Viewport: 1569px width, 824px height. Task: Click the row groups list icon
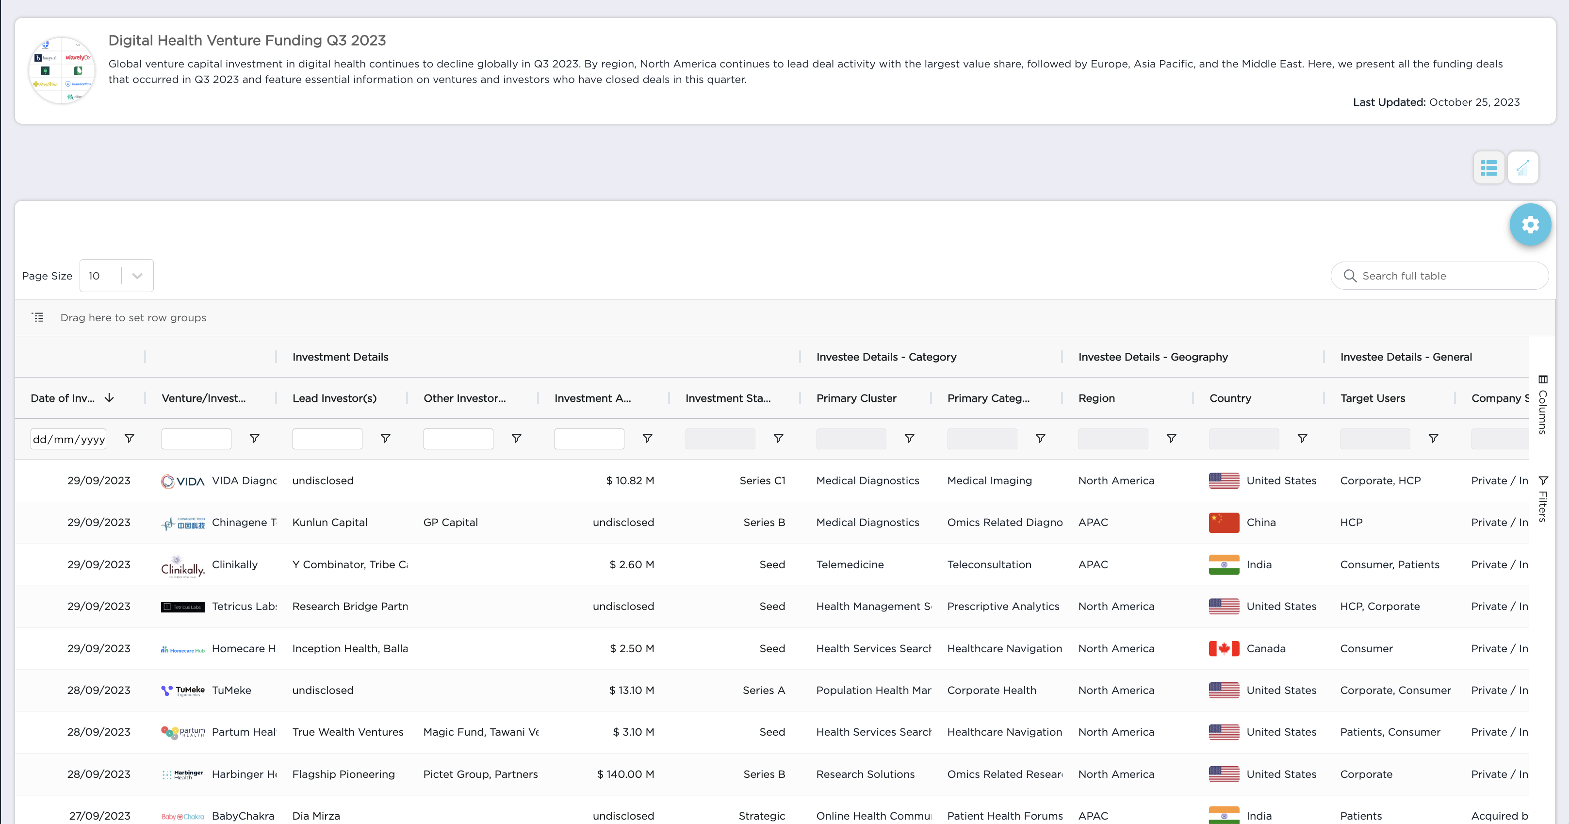pyautogui.click(x=38, y=317)
